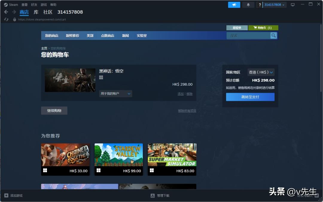Click the forward navigation arrow

14,12
